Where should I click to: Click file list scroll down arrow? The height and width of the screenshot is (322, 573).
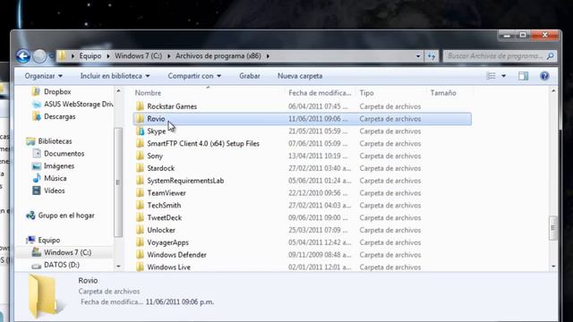553,267
